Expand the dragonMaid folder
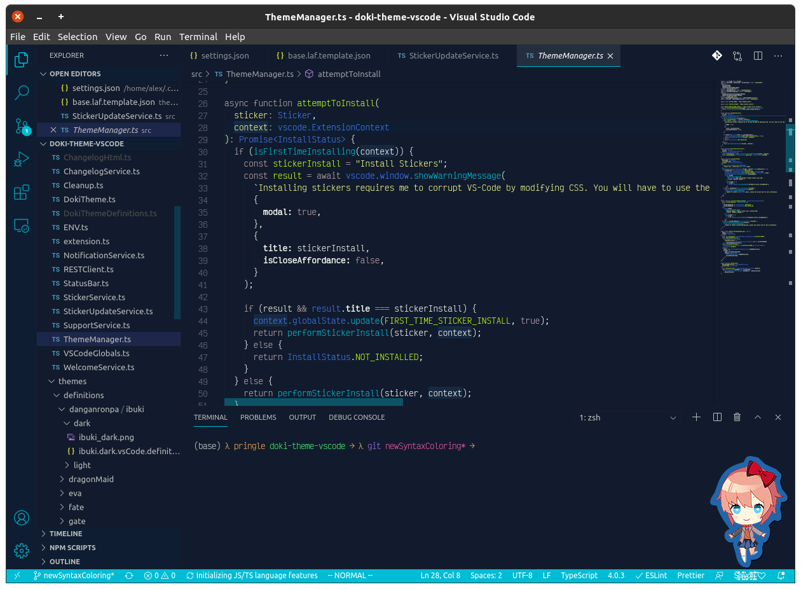This screenshot has width=801, height=589. coord(91,479)
